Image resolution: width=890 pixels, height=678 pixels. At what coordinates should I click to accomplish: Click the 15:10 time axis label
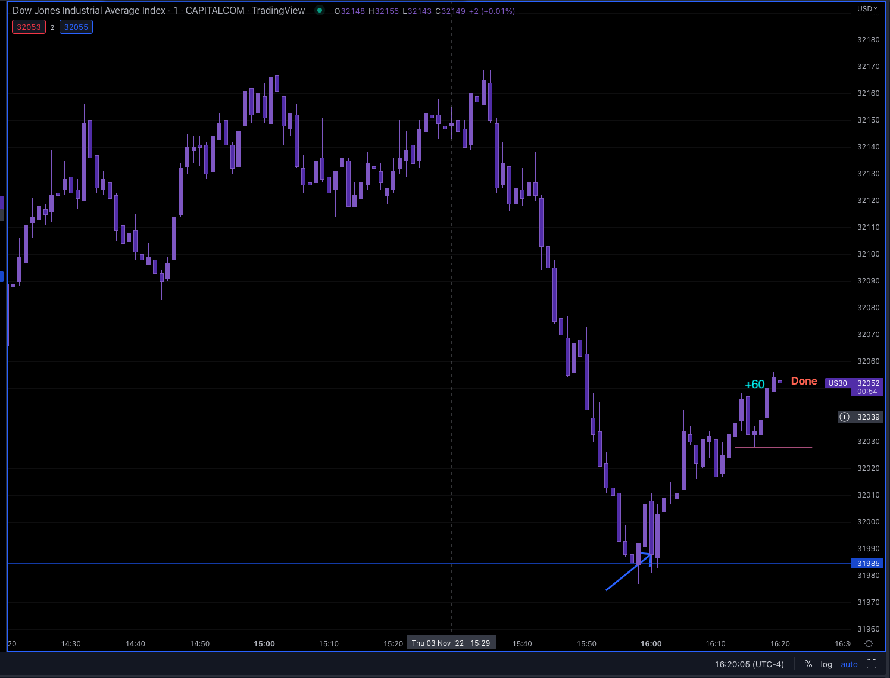click(329, 643)
